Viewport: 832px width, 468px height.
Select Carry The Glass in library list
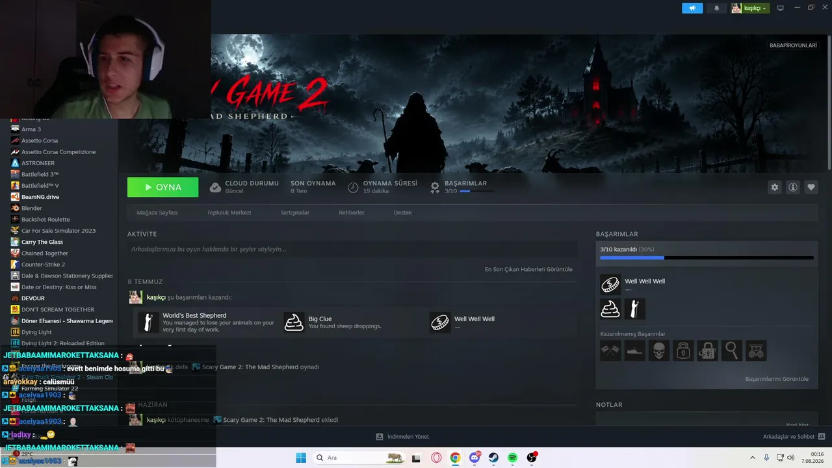[x=42, y=242]
